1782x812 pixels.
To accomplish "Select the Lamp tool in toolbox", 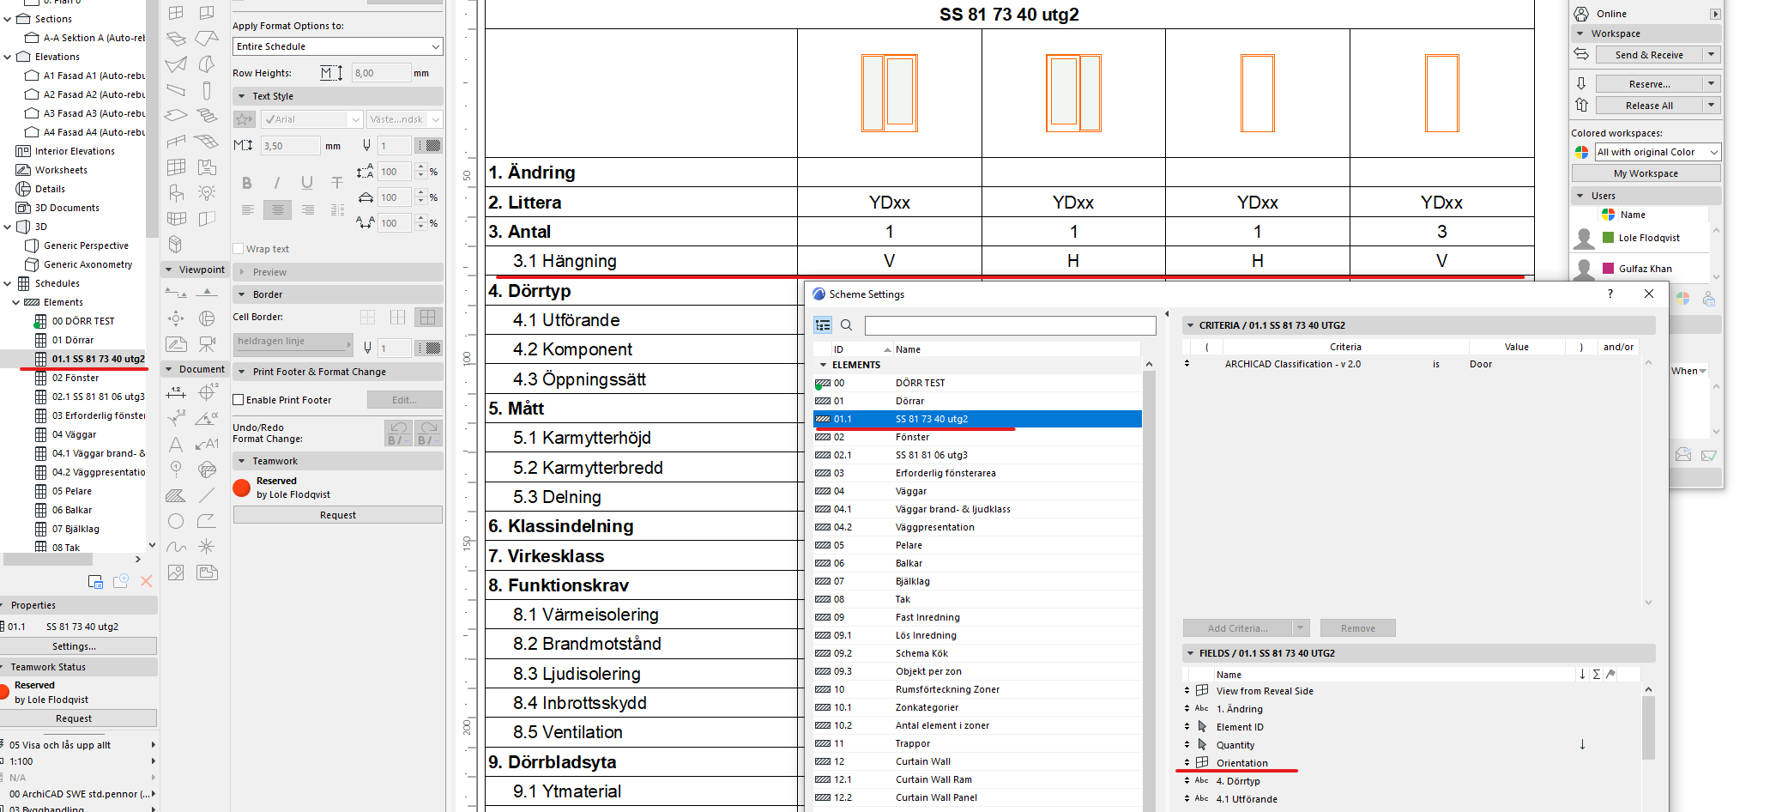I will pos(207,192).
